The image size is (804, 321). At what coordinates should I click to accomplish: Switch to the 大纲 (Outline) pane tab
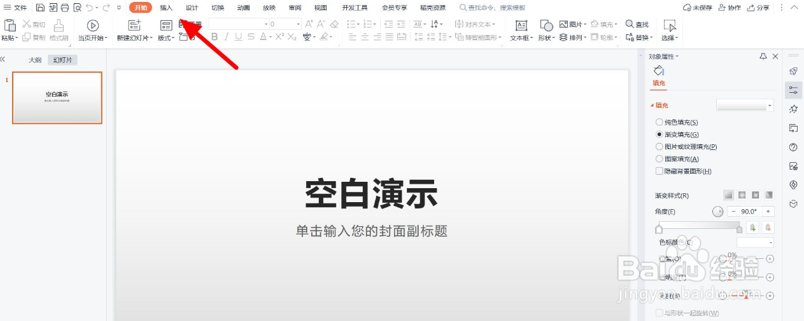pyautogui.click(x=35, y=60)
